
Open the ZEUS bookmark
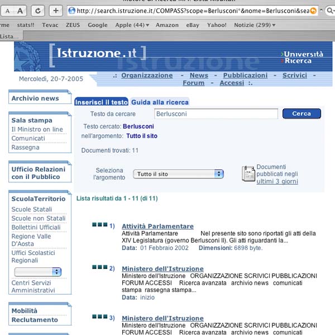(x=73, y=25)
